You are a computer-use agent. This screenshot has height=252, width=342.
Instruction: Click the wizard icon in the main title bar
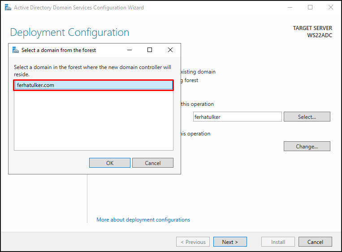click(8, 8)
